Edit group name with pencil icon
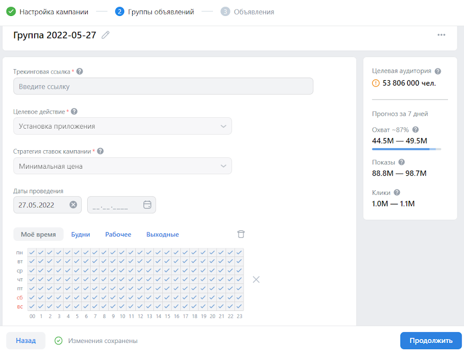464x351 pixels. (105, 35)
